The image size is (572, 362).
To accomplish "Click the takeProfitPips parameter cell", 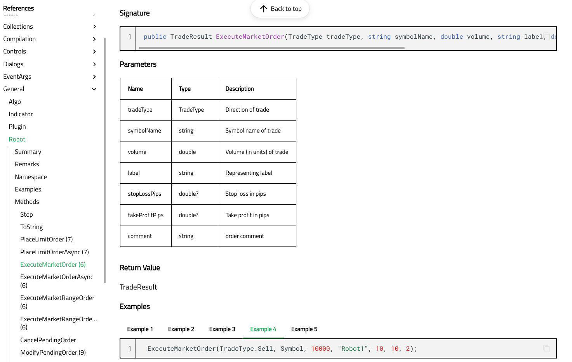I will coord(146,215).
